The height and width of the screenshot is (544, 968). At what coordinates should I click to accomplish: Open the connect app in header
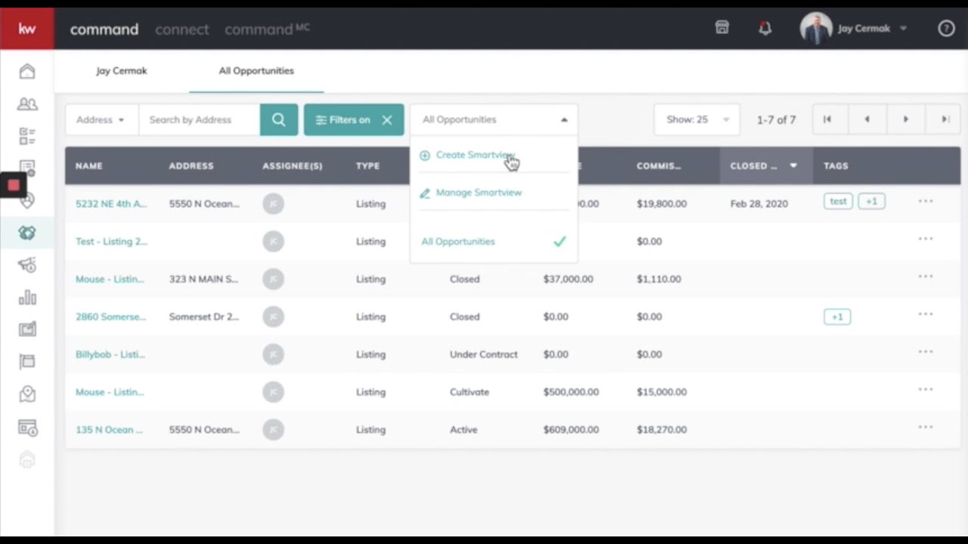(x=181, y=29)
